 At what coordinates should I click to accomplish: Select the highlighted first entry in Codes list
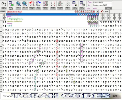(52, 14)
